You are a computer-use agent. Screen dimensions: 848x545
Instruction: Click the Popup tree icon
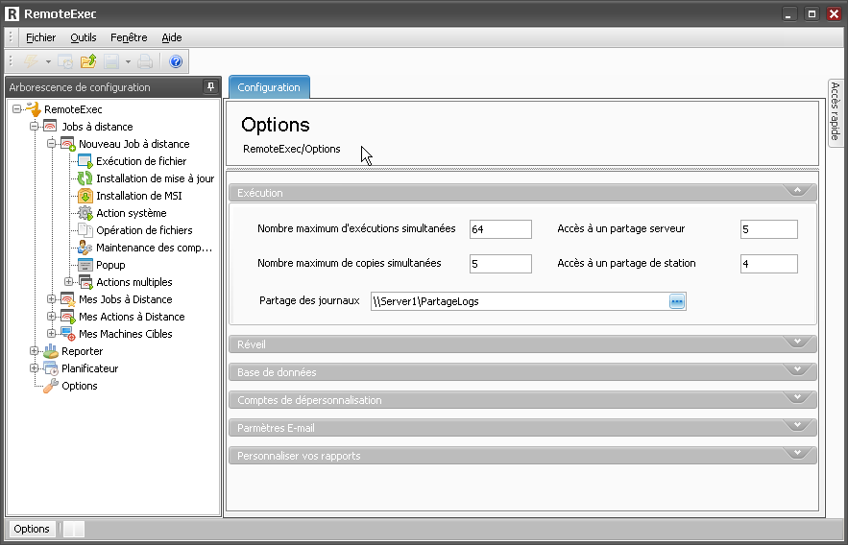85,265
